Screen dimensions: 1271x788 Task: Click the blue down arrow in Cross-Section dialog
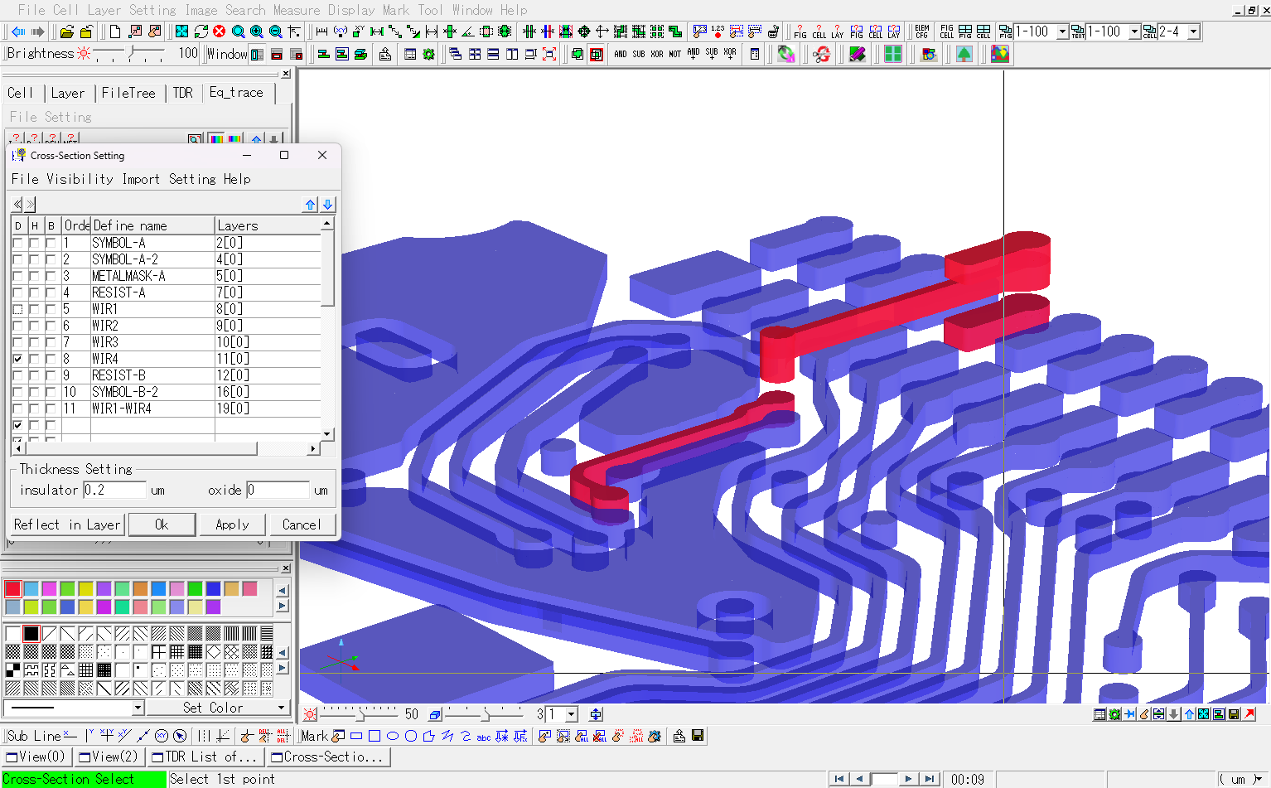pos(328,205)
